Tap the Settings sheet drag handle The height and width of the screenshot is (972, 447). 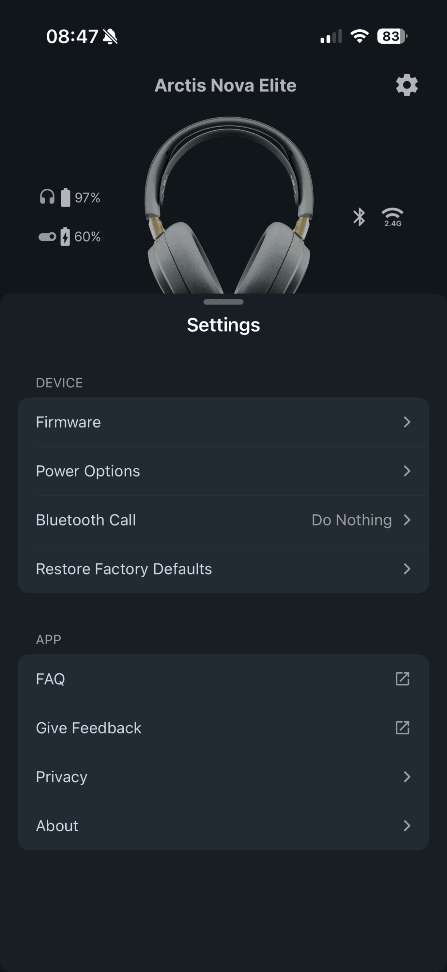pyautogui.click(x=223, y=302)
